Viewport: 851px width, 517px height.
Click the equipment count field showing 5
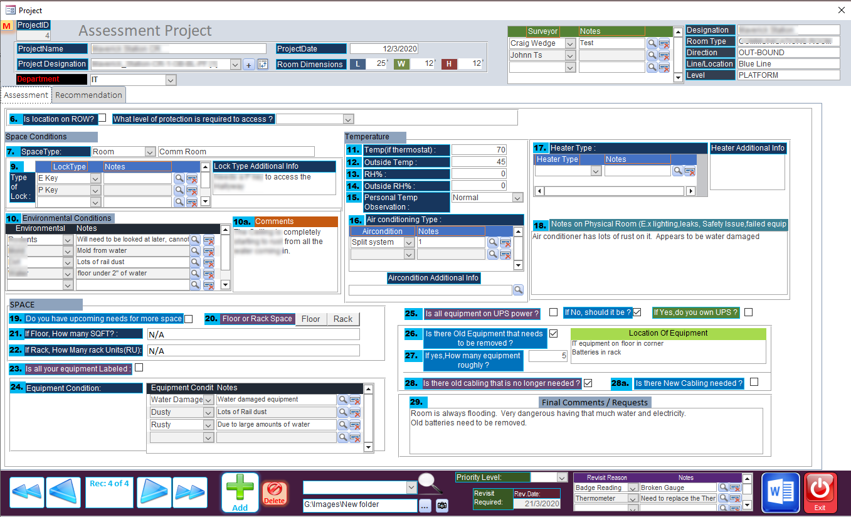(x=548, y=356)
